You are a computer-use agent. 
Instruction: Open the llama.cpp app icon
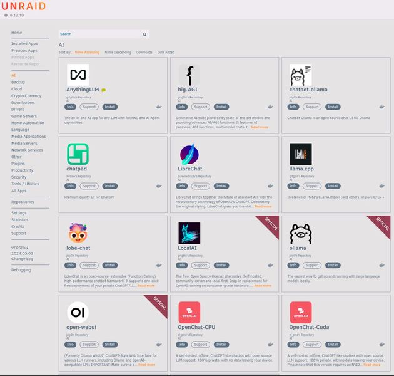[x=301, y=154]
